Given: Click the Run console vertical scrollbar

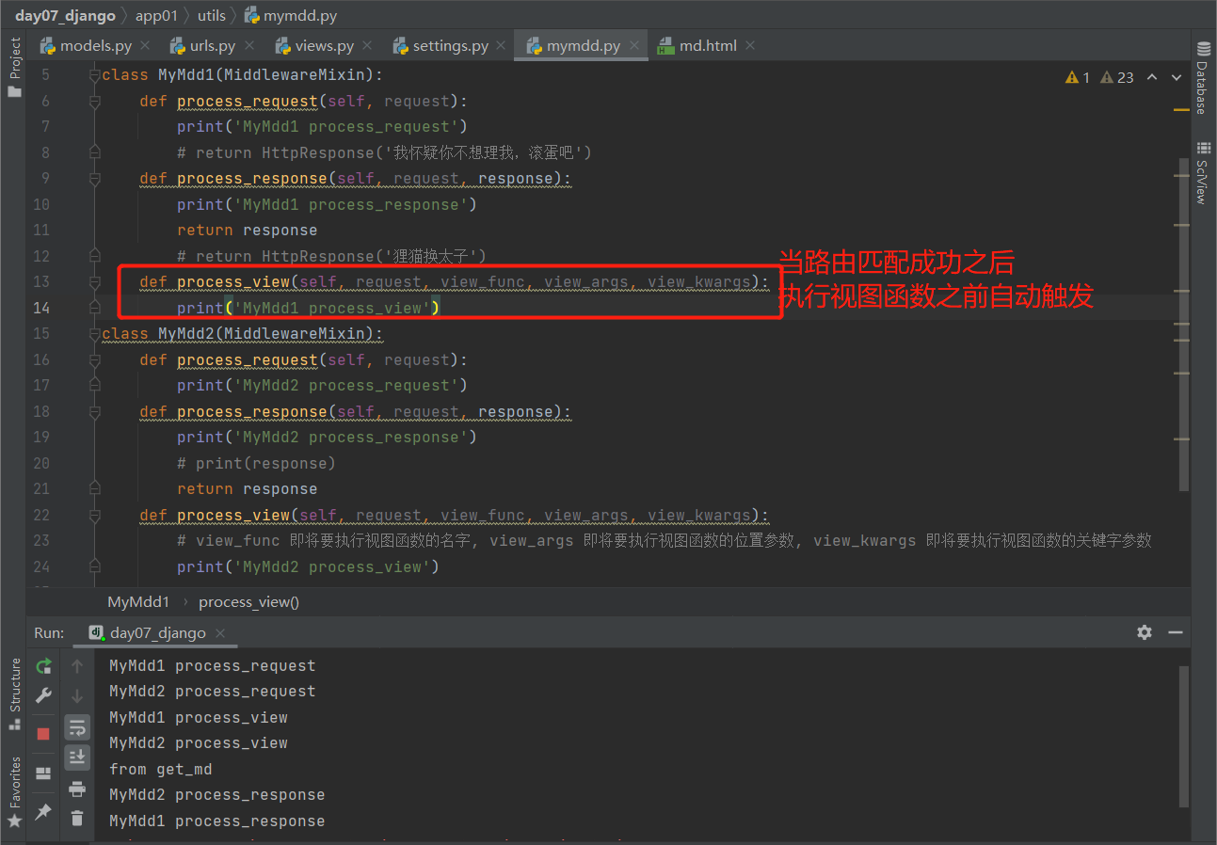Looking at the screenshot, I should click(1184, 737).
